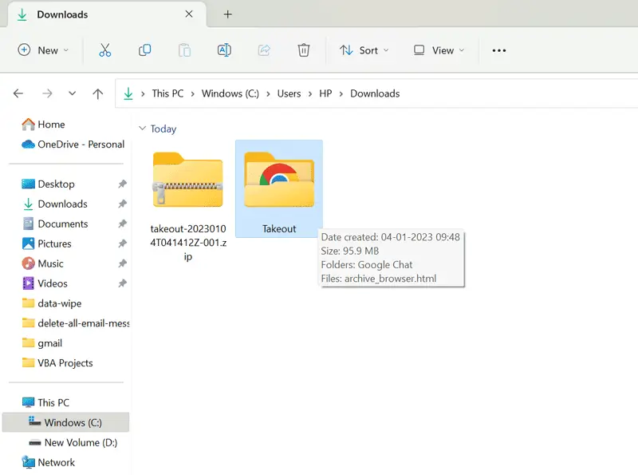The image size is (638, 475).
Task: Open the Takeout folder thumbnail
Action: (278, 180)
